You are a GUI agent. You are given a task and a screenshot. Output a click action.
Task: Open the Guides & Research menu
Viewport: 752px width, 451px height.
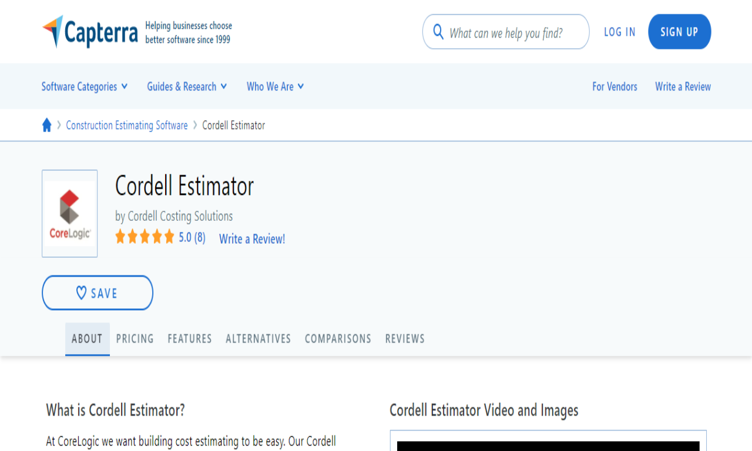186,86
